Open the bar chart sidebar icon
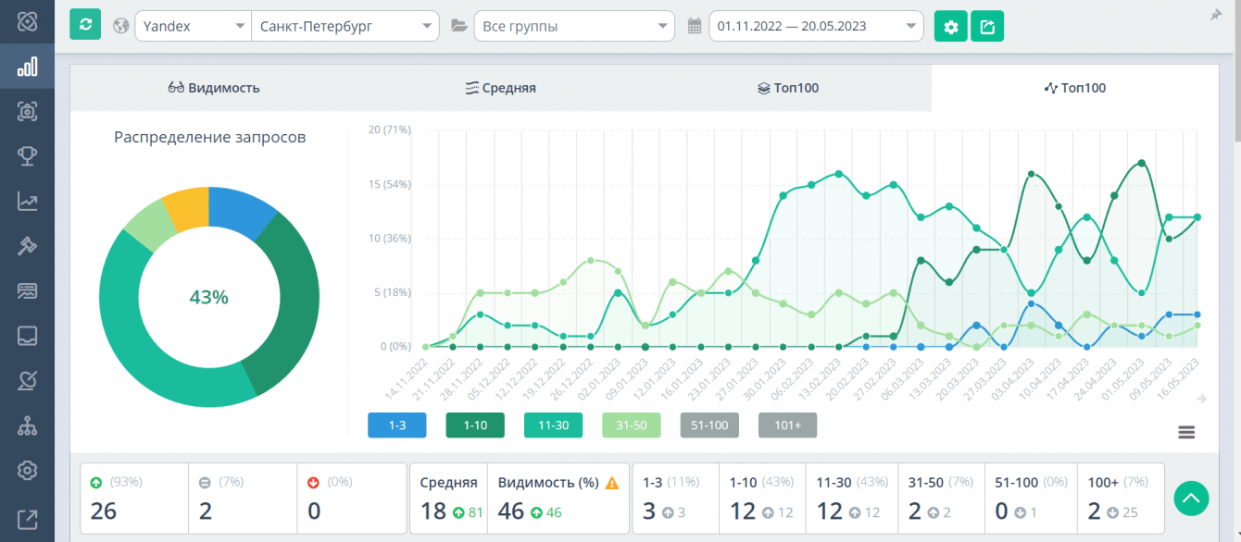The image size is (1241, 542). click(x=27, y=67)
